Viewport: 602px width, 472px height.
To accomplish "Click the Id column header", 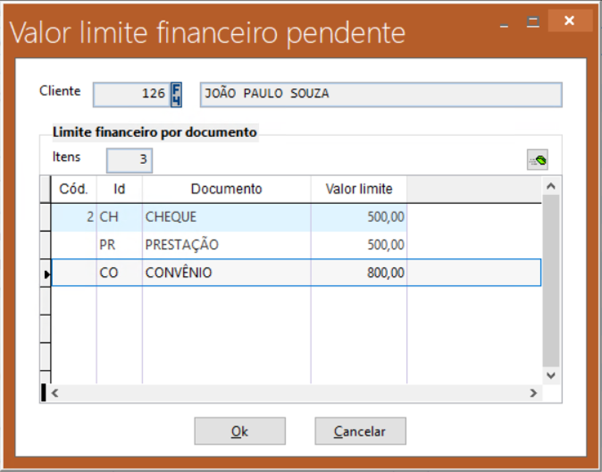I will click(119, 189).
